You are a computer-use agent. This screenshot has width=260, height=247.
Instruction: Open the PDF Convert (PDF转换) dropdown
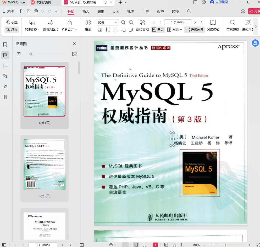[x=32, y=30]
